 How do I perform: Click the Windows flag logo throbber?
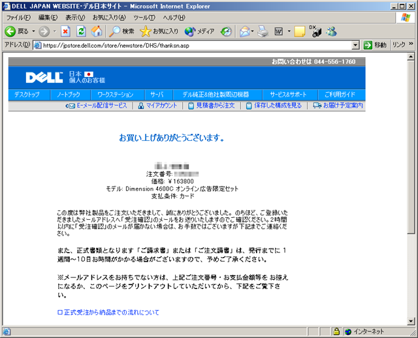pyautogui.click(x=406, y=18)
